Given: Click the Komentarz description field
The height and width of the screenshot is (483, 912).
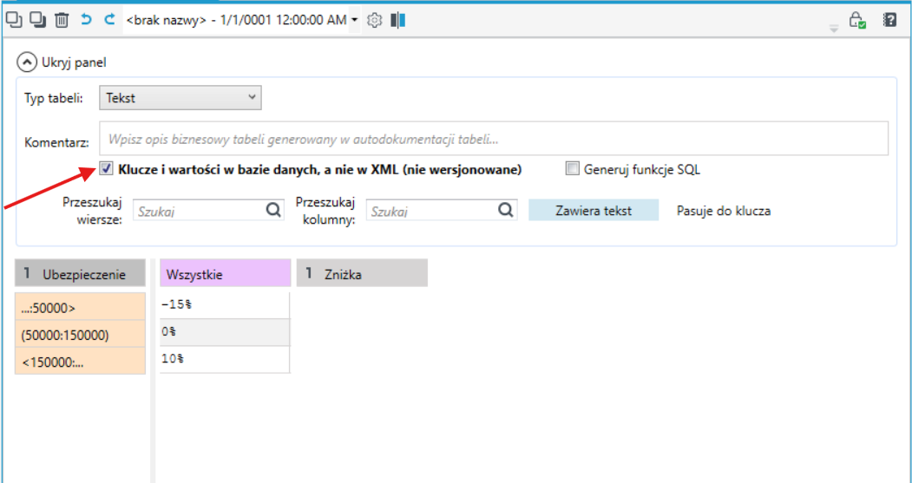Looking at the screenshot, I should [494, 139].
